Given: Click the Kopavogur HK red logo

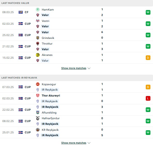Looking at the screenshot, I should coord(38,84).
